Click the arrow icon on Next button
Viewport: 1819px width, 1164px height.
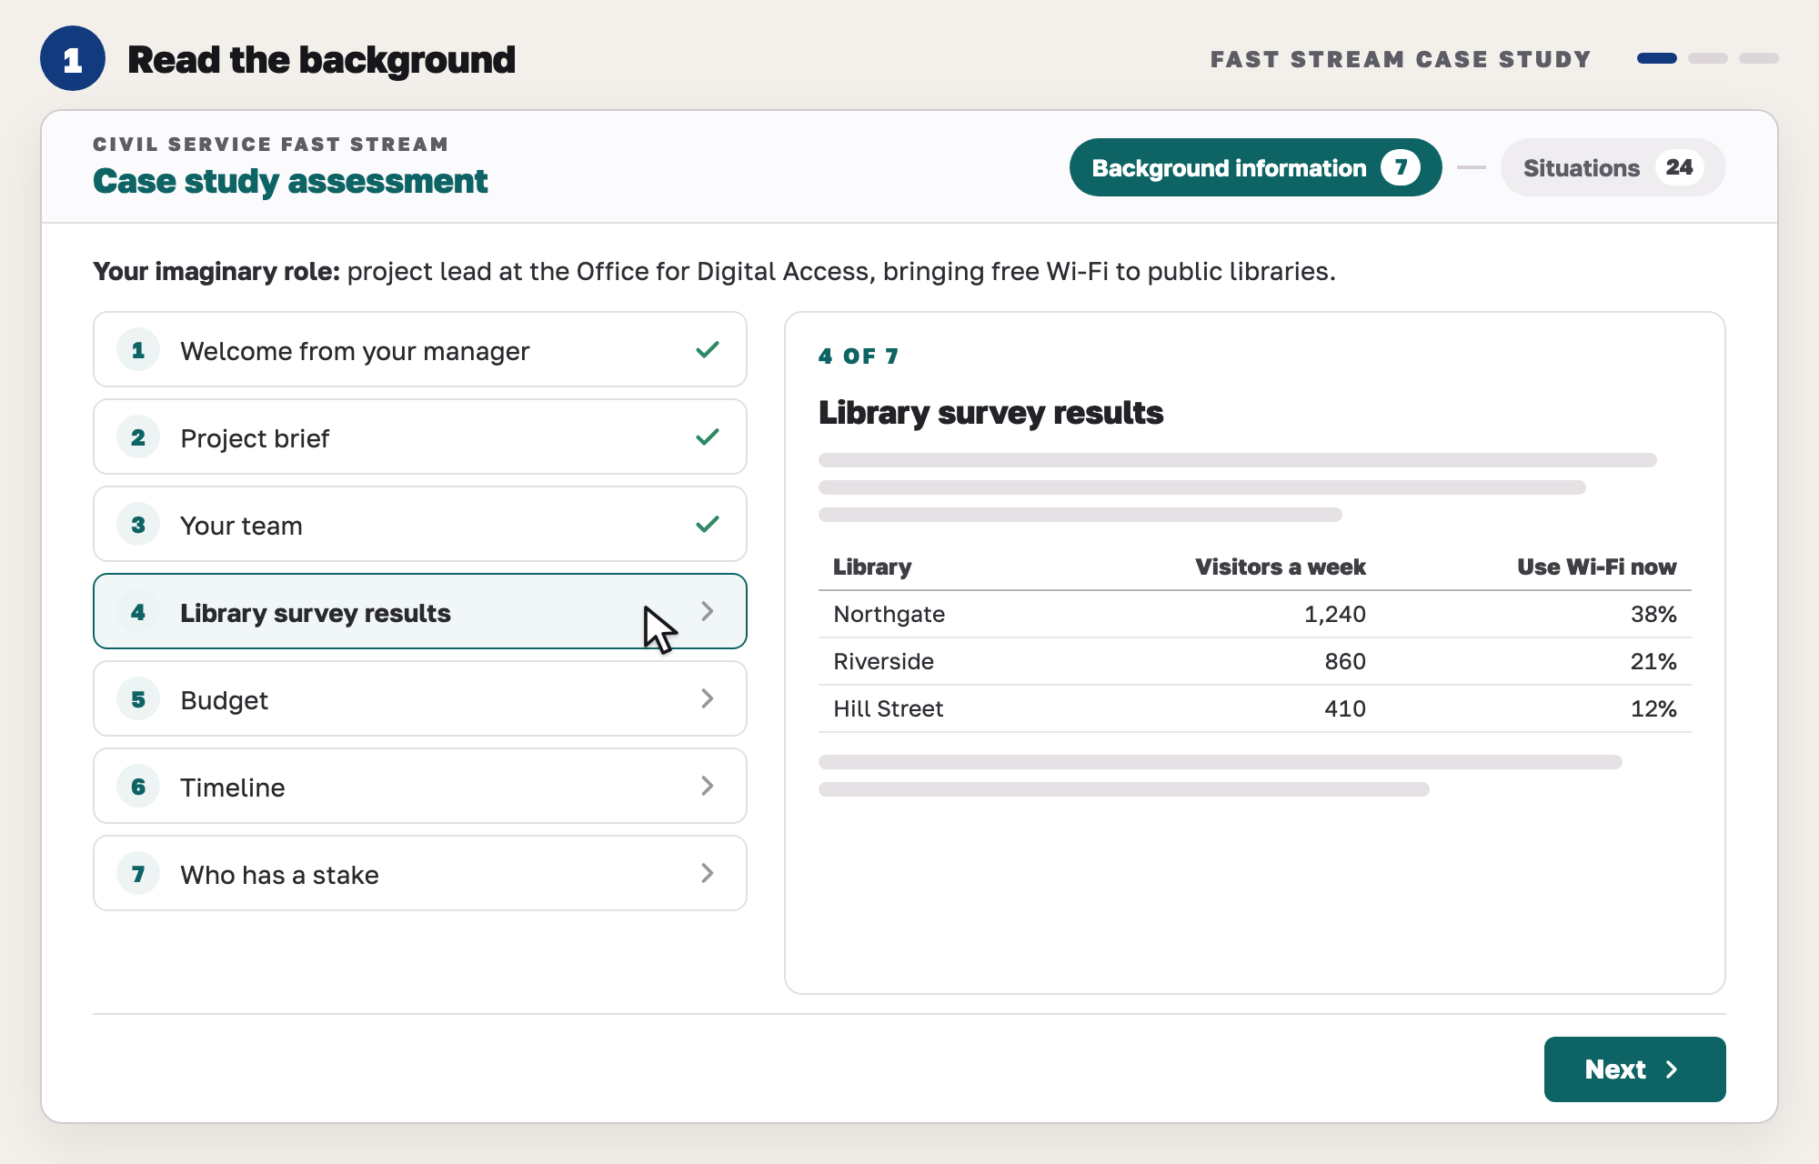(1672, 1069)
